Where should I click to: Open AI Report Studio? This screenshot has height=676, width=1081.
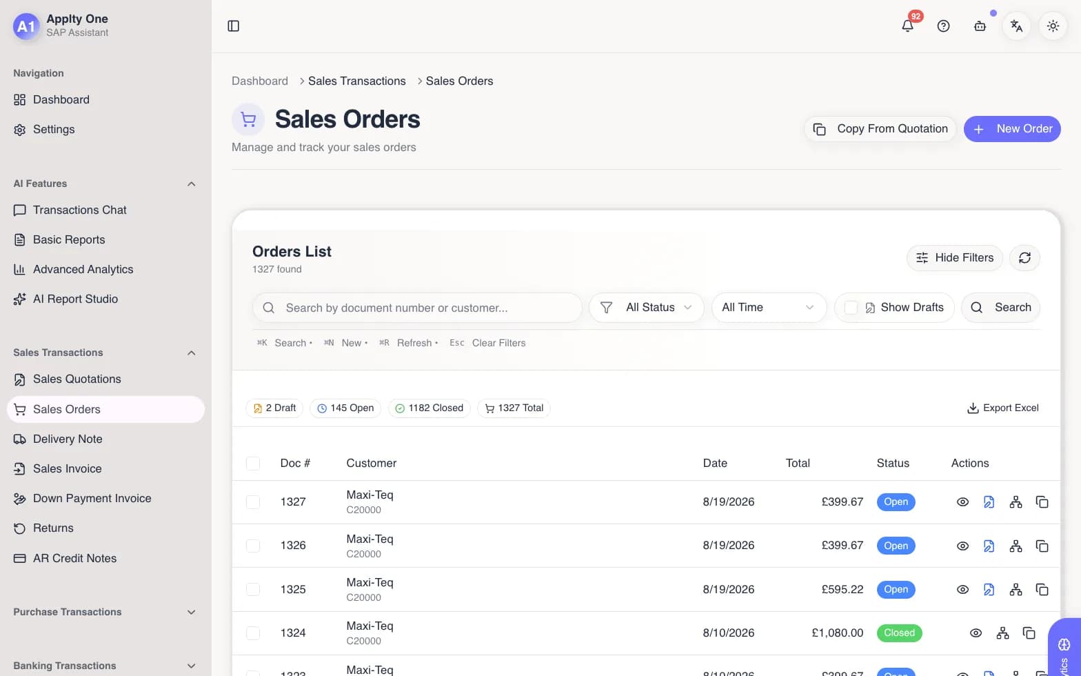coord(105,299)
